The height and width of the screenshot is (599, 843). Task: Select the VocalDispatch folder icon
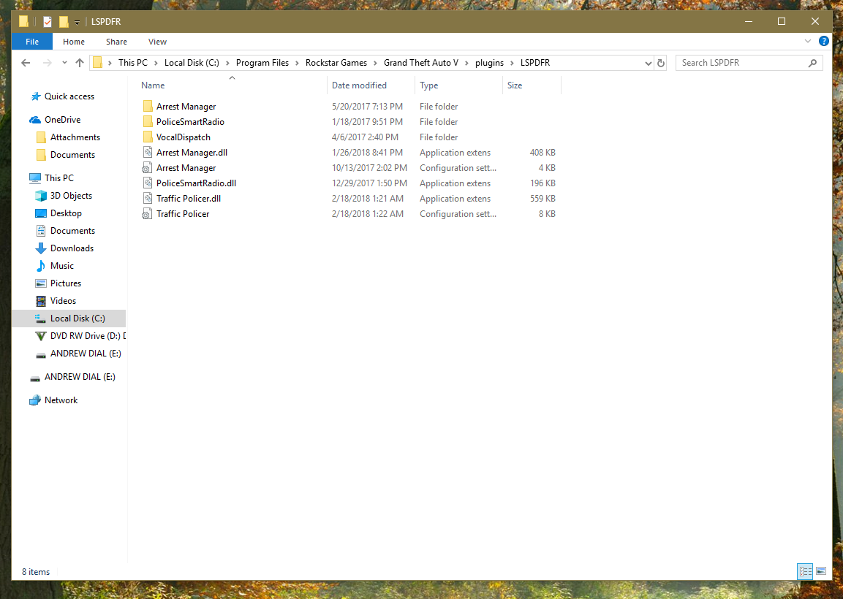click(147, 137)
